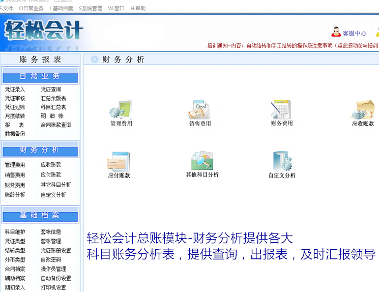Viewport: 379px width, 292px height.
Task: Click the scrolling 培训通知 announcement
Action: (x=293, y=45)
